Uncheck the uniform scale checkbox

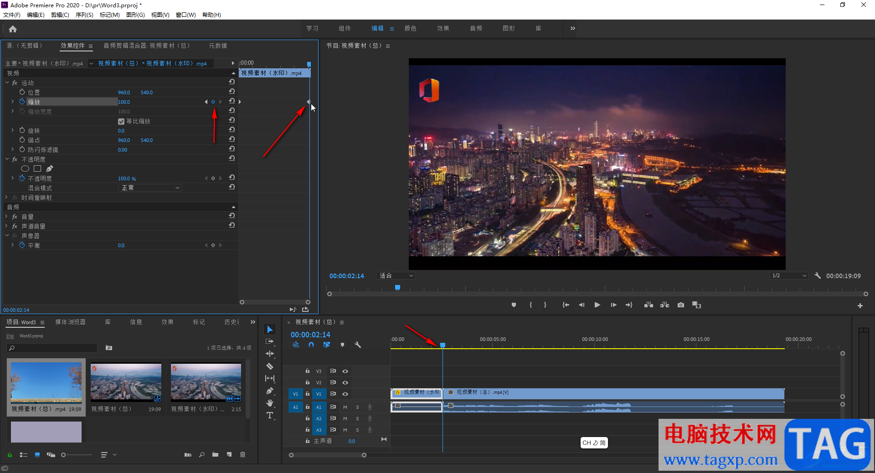(x=121, y=121)
